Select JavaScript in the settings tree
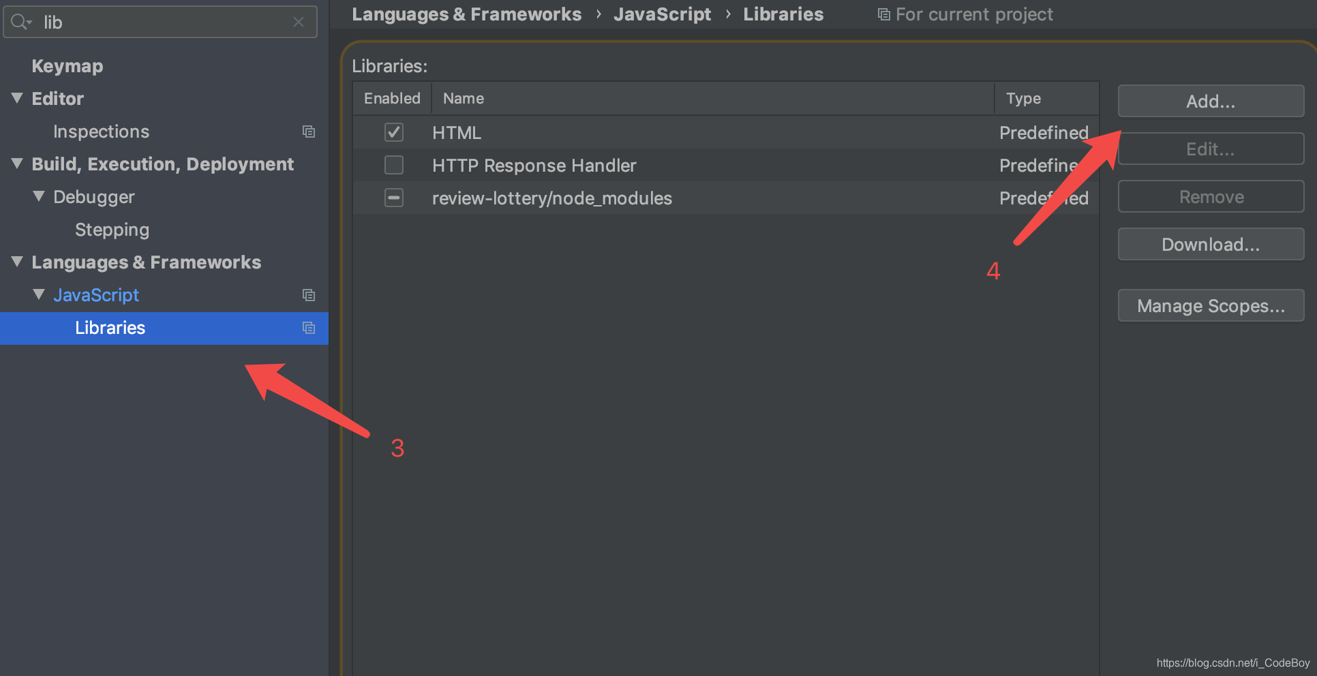This screenshot has width=1317, height=676. pos(96,295)
